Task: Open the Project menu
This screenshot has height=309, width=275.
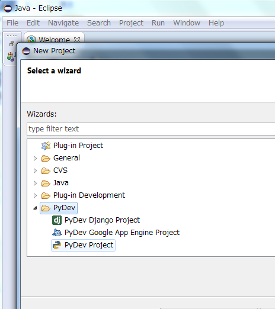Action: pyautogui.click(x=131, y=23)
